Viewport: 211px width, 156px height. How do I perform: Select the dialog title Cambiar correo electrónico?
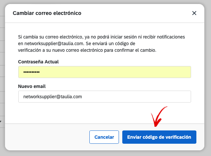coord(47,13)
